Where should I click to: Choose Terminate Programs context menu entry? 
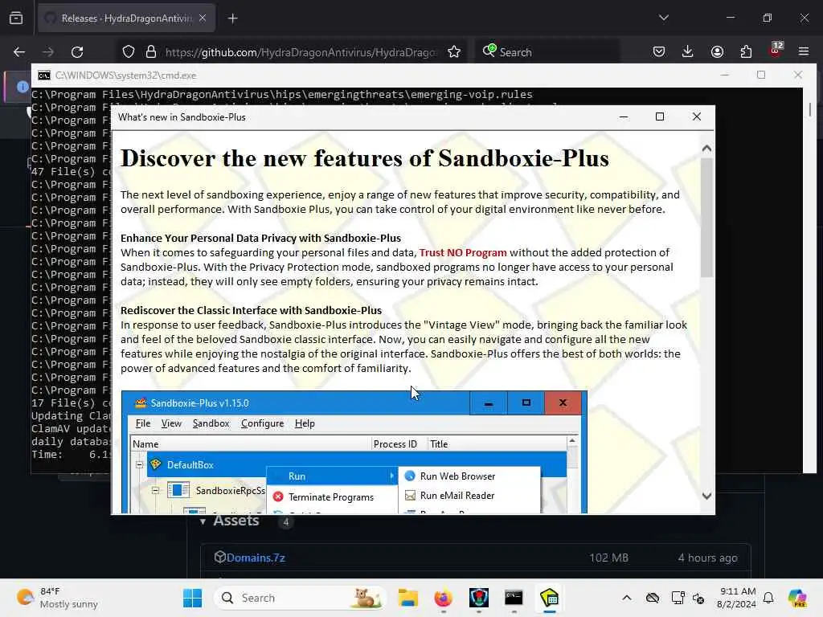tap(333, 496)
